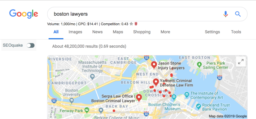256x119 pixels.
Task: Click the voice search microphone icon
Action: click(x=226, y=14)
